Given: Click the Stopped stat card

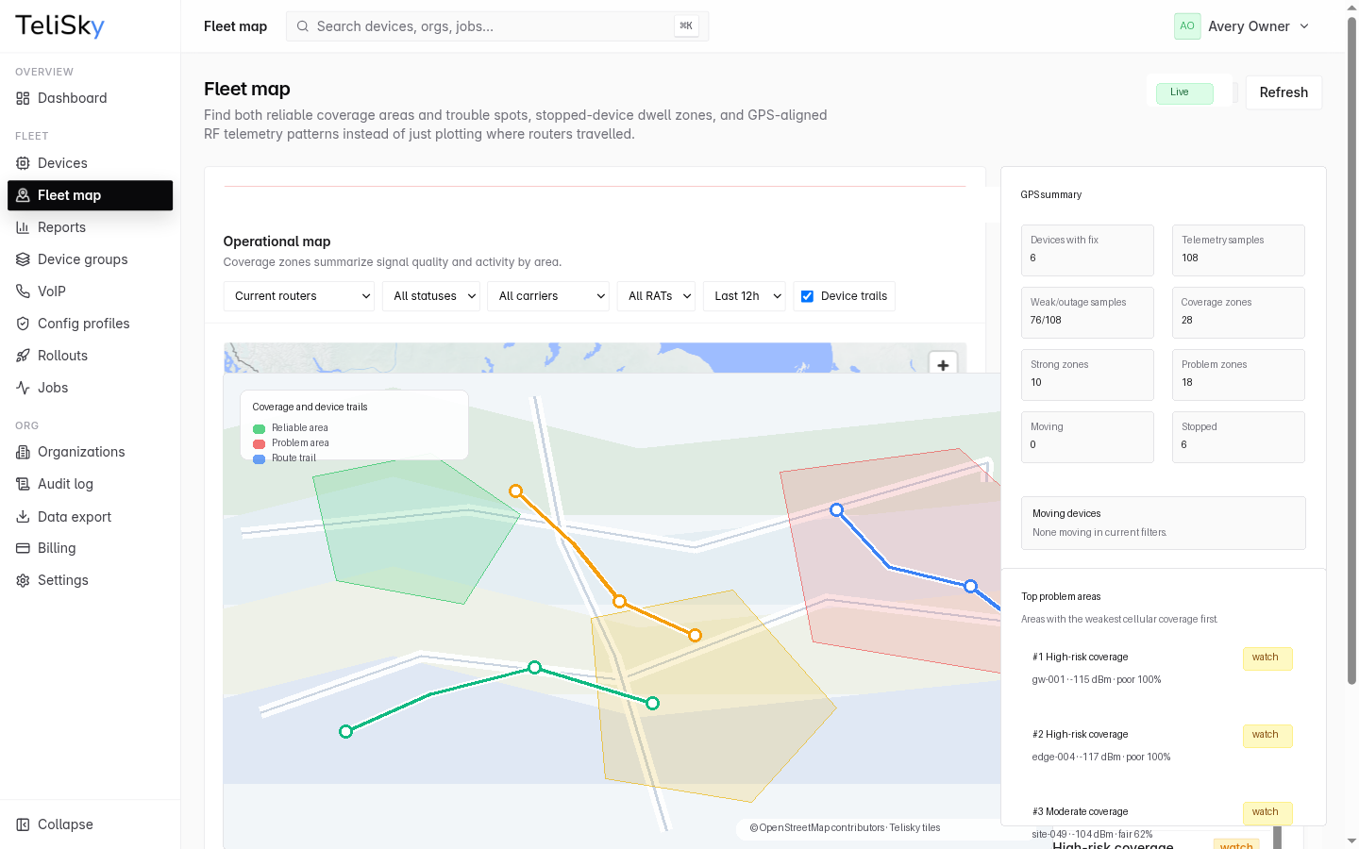Looking at the screenshot, I should (1238, 437).
